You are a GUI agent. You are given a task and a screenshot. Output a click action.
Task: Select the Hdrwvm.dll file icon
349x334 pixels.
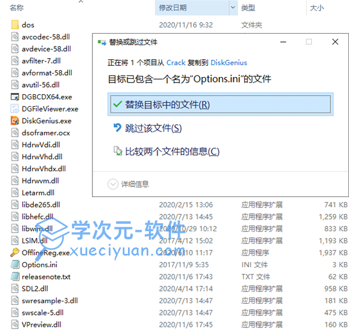[15, 181]
